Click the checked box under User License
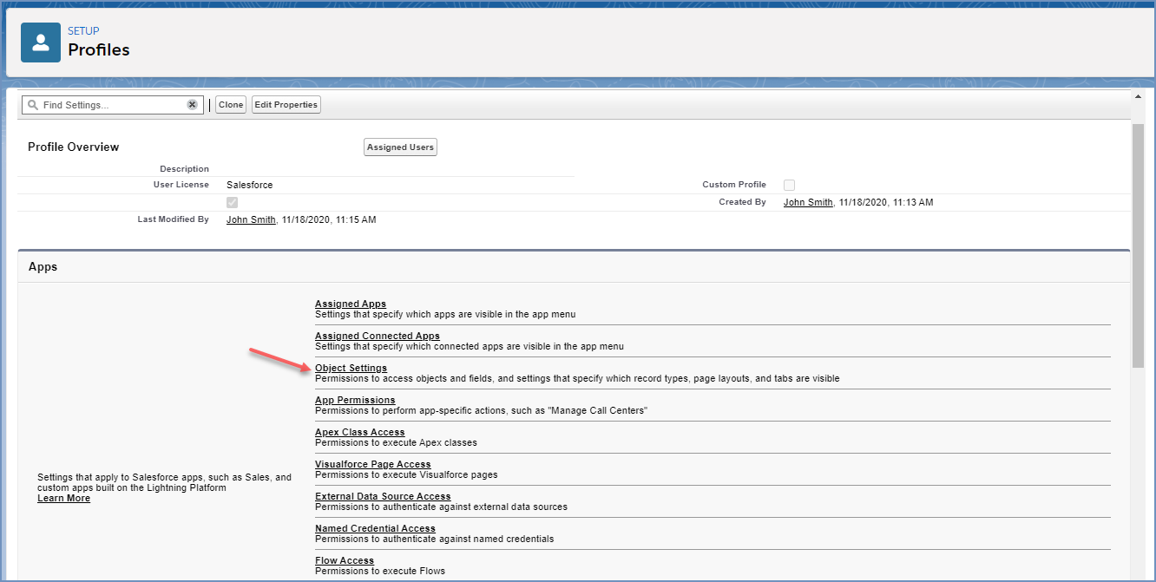Image resolution: width=1156 pixels, height=582 pixels. pos(232,202)
